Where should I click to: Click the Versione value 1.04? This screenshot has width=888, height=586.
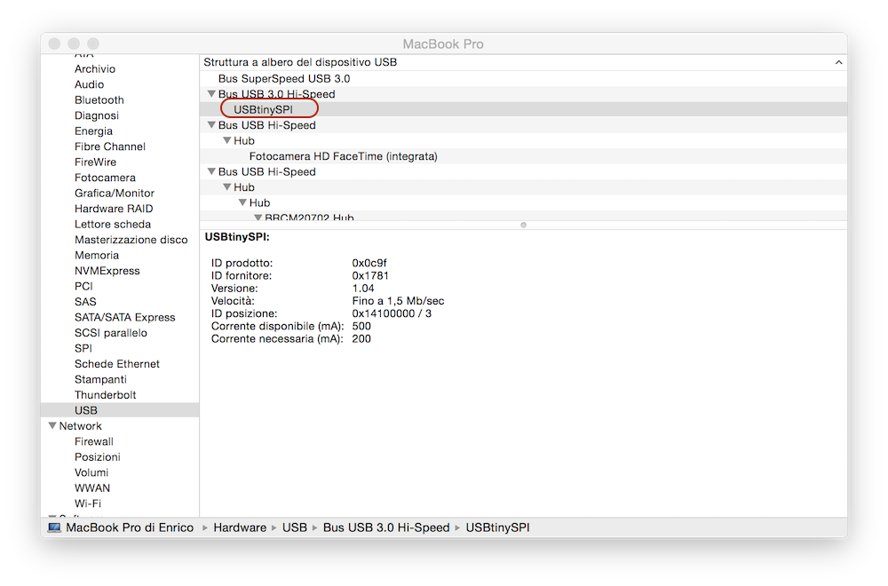363,289
